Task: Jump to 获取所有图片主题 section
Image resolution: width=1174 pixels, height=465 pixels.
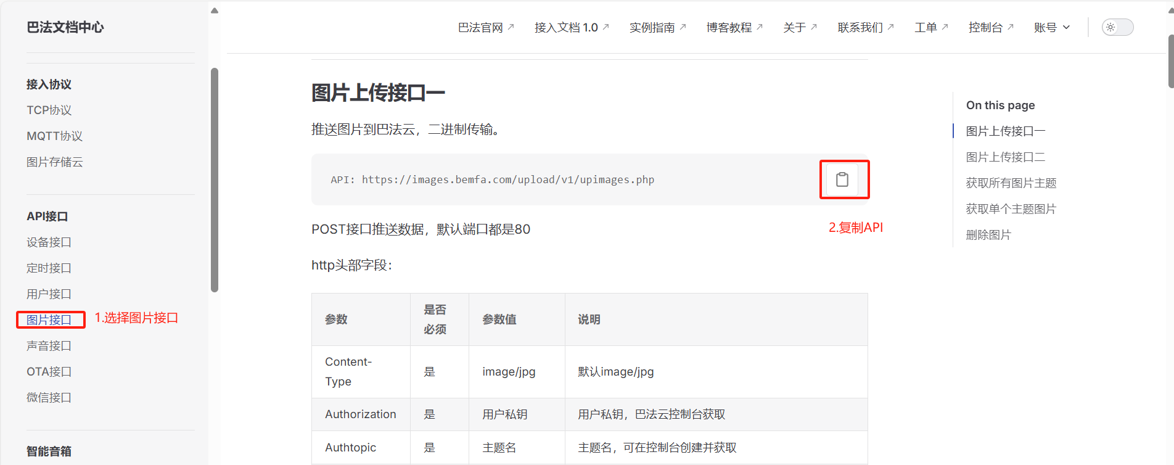Action: click(1011, 183)
